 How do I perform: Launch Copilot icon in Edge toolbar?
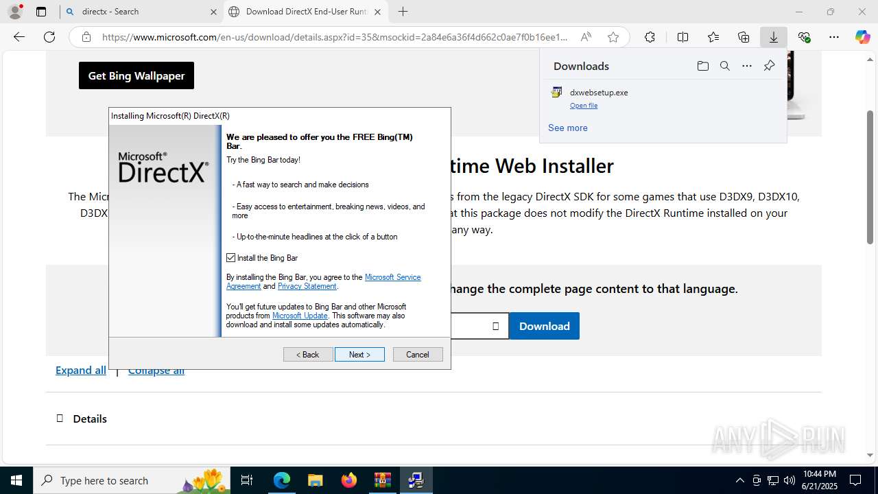[x=863, y=37]
